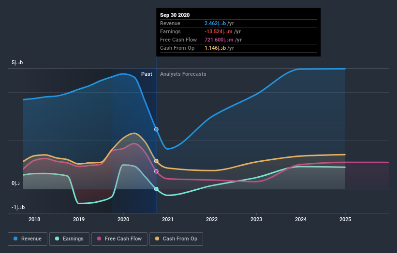Click the teal dot in Earnings legend

[x=57, y=239]
